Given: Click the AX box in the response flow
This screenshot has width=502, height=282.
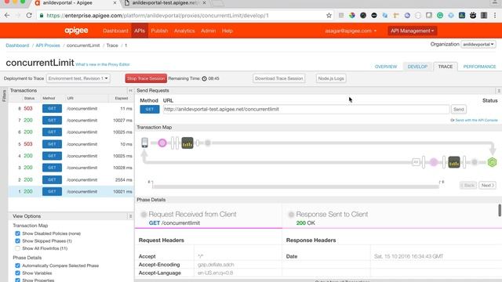Looking at the screenshot, I should [x=416, y=162].
